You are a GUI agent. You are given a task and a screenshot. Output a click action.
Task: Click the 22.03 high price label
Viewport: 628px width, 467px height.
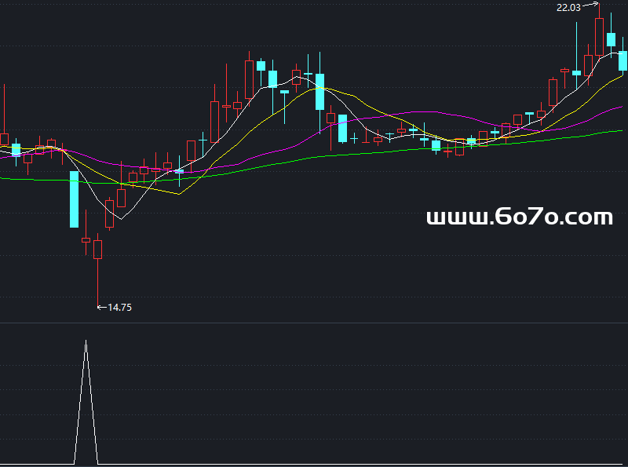click(x=568, y=8)
